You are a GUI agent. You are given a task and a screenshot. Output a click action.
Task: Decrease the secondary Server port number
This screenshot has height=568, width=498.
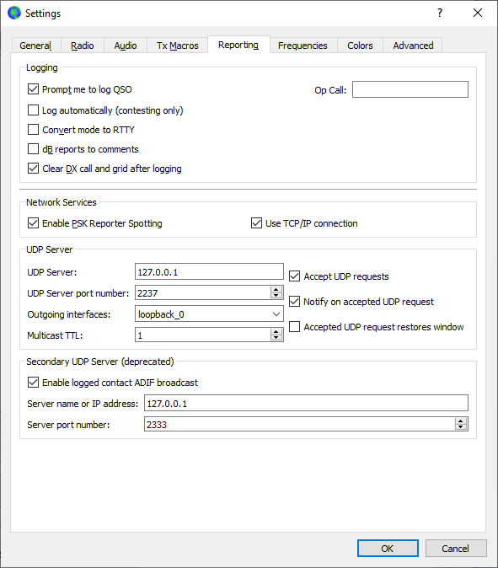(x=461, y=427)
